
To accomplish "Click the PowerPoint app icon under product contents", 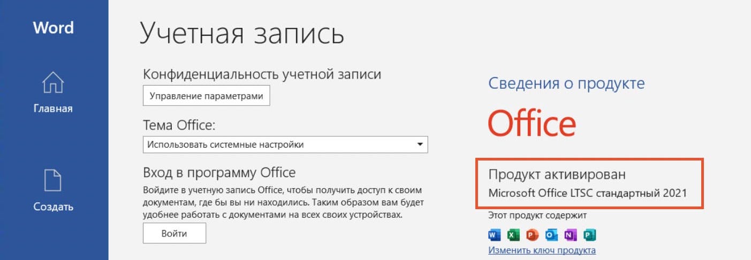I will click(532, 234).
